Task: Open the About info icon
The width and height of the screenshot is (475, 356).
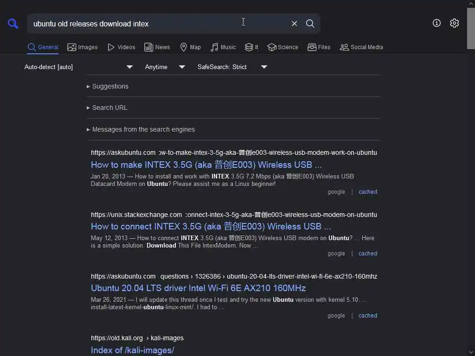Action: pyautogui.click(x=436, y=23)
